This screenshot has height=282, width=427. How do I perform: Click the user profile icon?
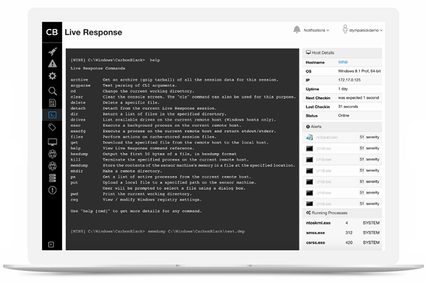point(345,29)
